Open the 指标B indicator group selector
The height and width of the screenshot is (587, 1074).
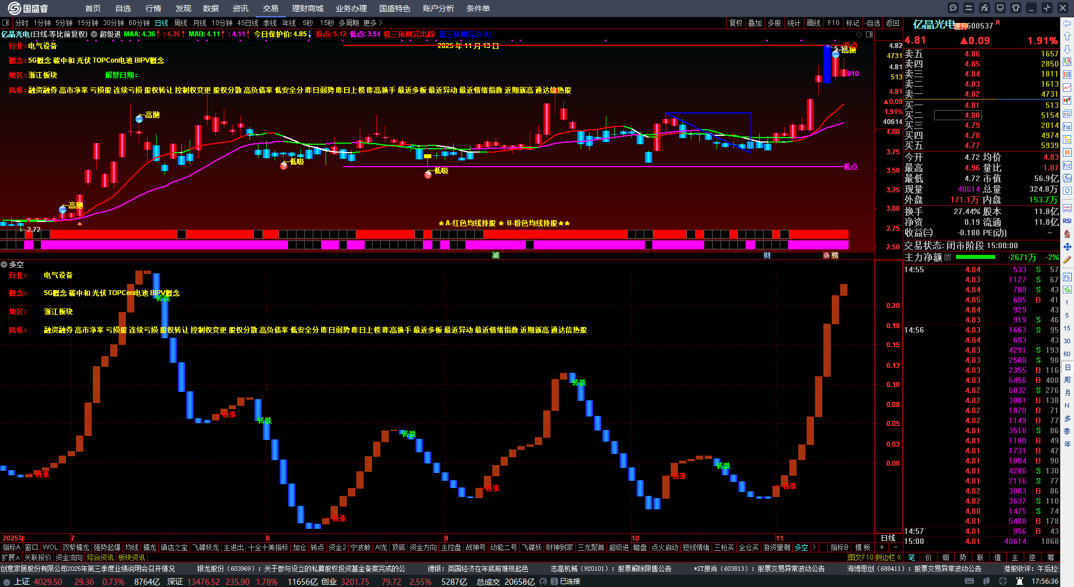click(840, 548)
